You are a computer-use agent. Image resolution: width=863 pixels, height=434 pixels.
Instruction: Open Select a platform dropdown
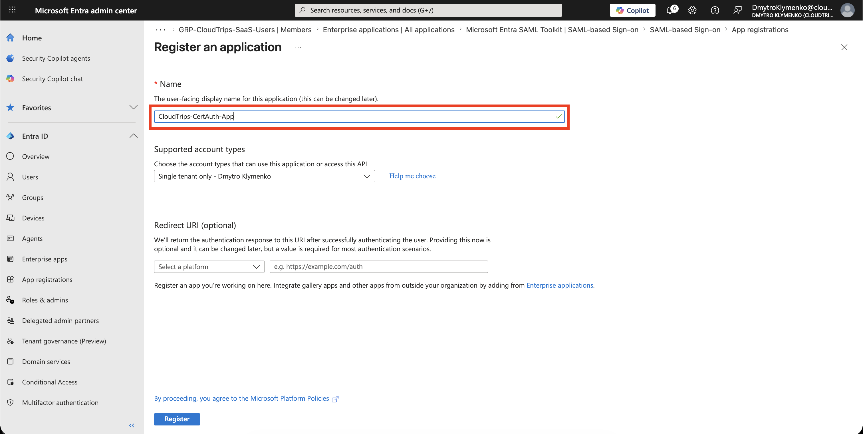[209, 267]
